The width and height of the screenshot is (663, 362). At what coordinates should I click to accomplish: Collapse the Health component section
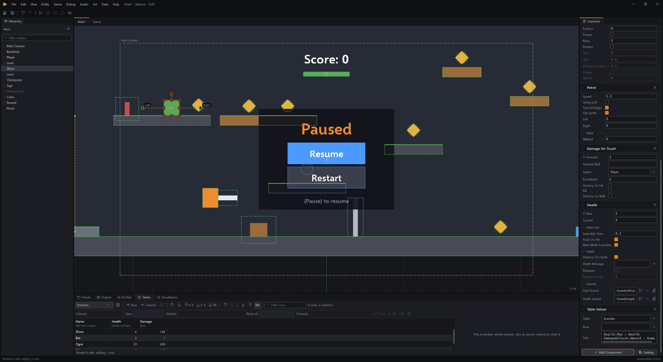point(584,205)
